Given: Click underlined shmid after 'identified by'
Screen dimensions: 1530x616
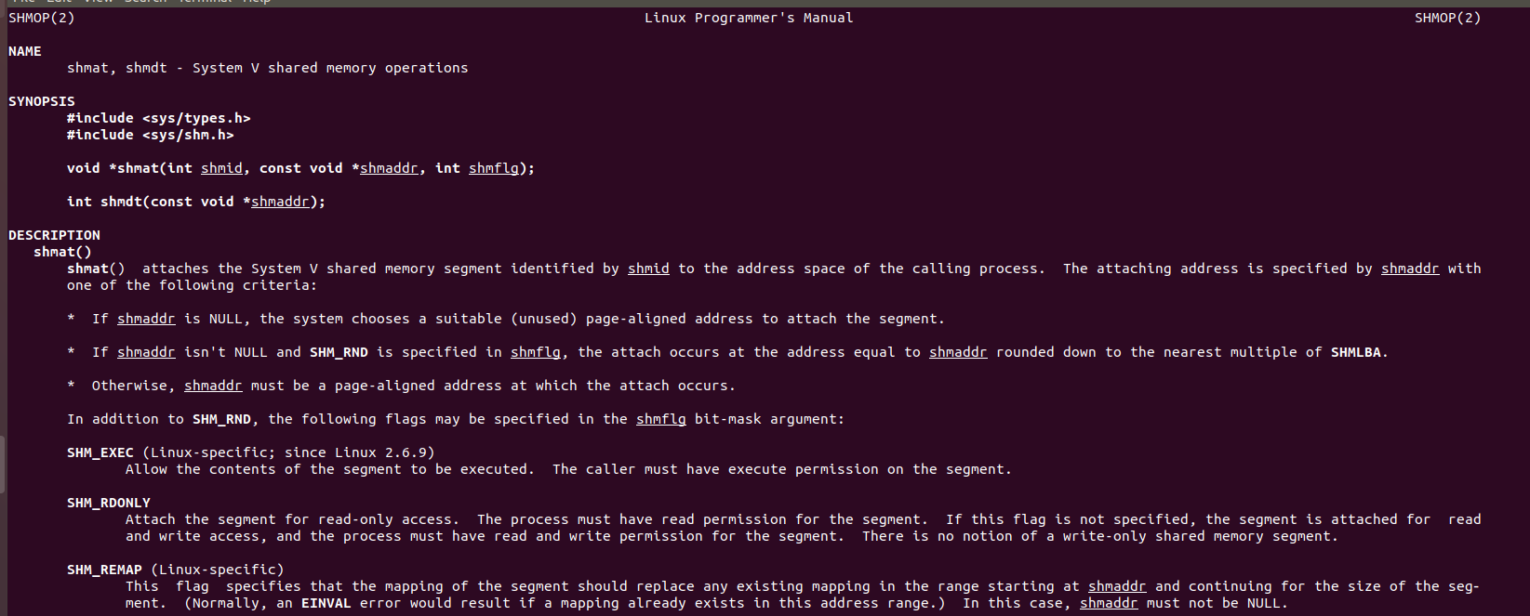Looking at the screenshot, I should (x=648, y=269).
